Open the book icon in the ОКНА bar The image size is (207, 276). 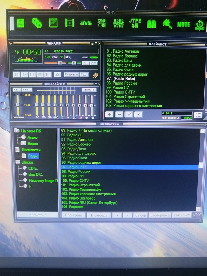(151, 24)
